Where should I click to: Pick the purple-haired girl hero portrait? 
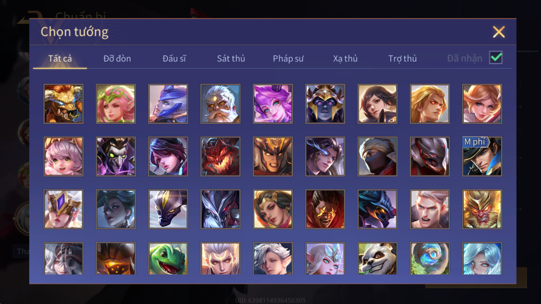273,104
